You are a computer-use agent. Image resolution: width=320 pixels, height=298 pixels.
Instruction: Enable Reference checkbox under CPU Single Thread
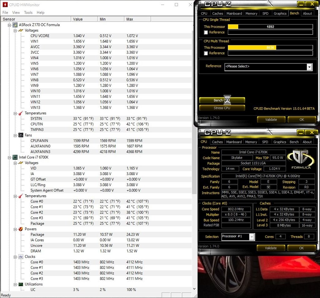pyautogui.click(x=206, y=33)
